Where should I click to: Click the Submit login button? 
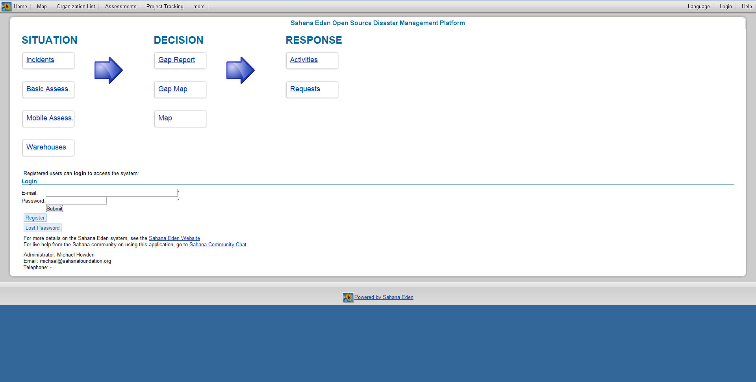[54, 209]
